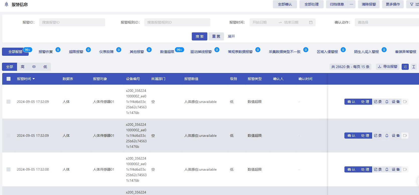Screen dimensions: 419x195
Task: Click the 共 28620 条 pagination summary
Action: [x=350, y=67]
